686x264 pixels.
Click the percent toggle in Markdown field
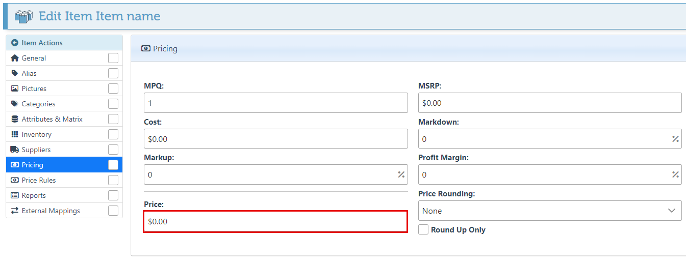pos(675,139)
